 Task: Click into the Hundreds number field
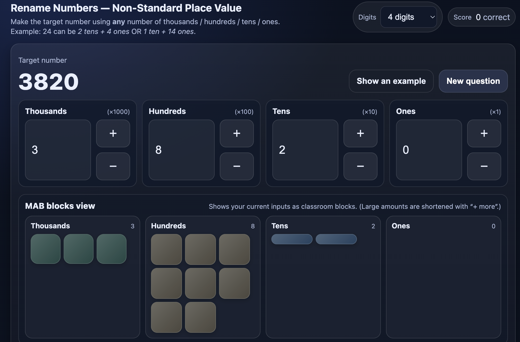(182, 150)
